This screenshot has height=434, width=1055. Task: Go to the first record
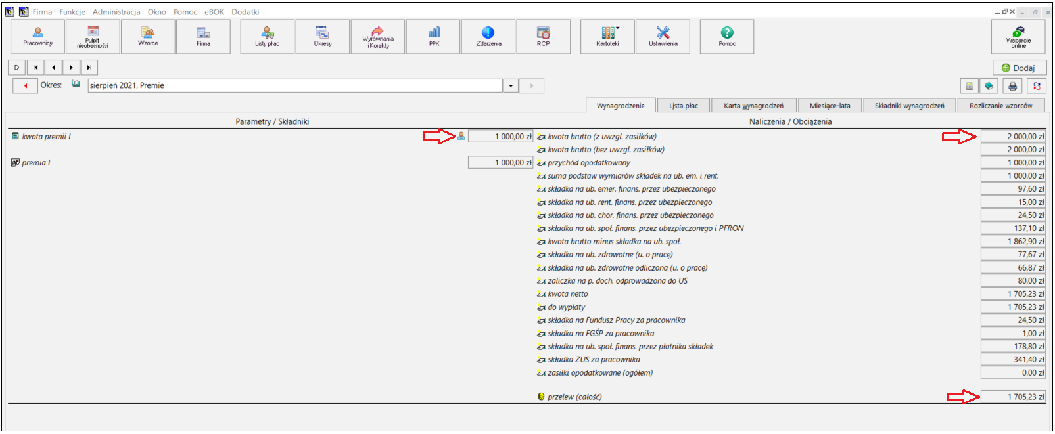click(x=35, y=67)
